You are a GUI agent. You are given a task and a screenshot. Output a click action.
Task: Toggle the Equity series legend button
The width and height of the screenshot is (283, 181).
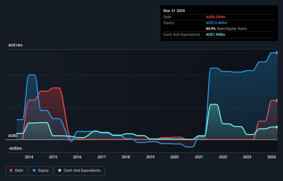click(41, 171)
